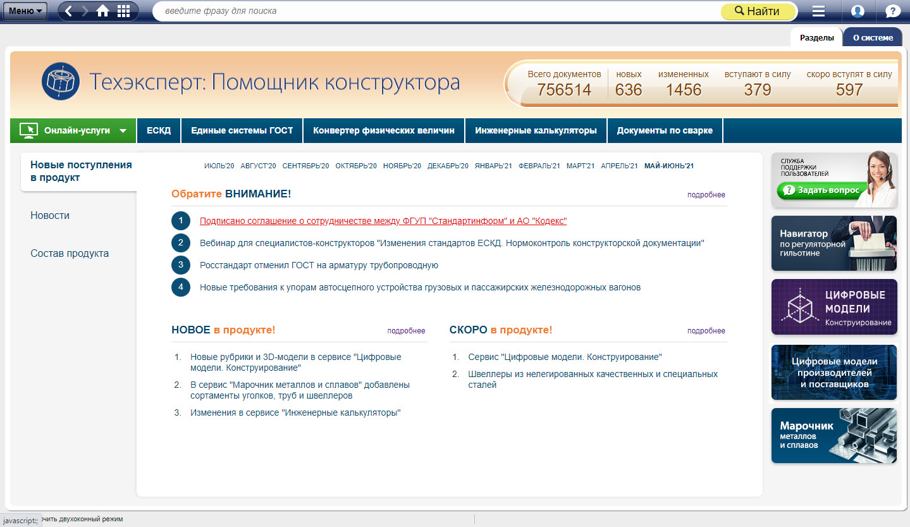This screenshot has width=910, height=527.
Task: Open the upcoming Цифровые модели service item
Action: click(x=565, y=357)
